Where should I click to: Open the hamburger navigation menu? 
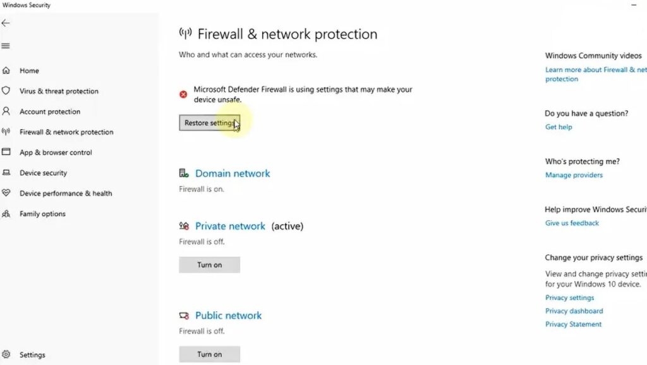pyautogui.click(x=6, y=46)
